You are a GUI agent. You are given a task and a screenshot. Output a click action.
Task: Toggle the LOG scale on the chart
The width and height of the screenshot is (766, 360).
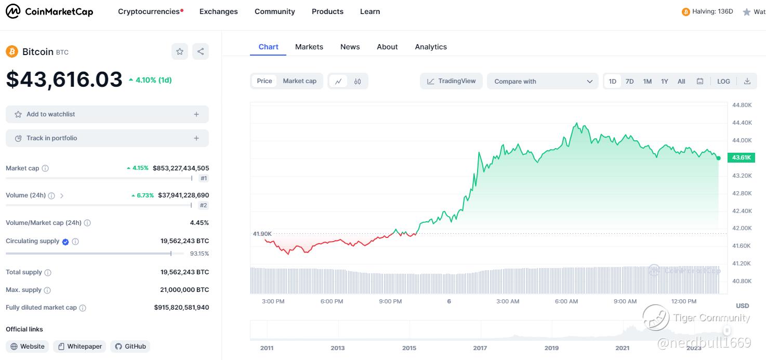point(723,81)
